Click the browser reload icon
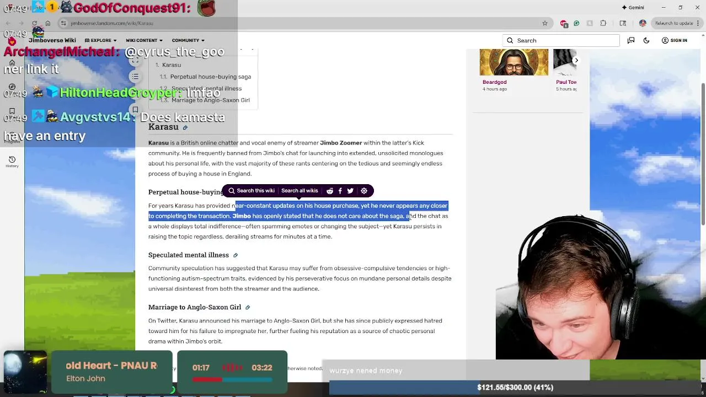The image size is (706, 397). pyautogui.click(x=35, y=23)
